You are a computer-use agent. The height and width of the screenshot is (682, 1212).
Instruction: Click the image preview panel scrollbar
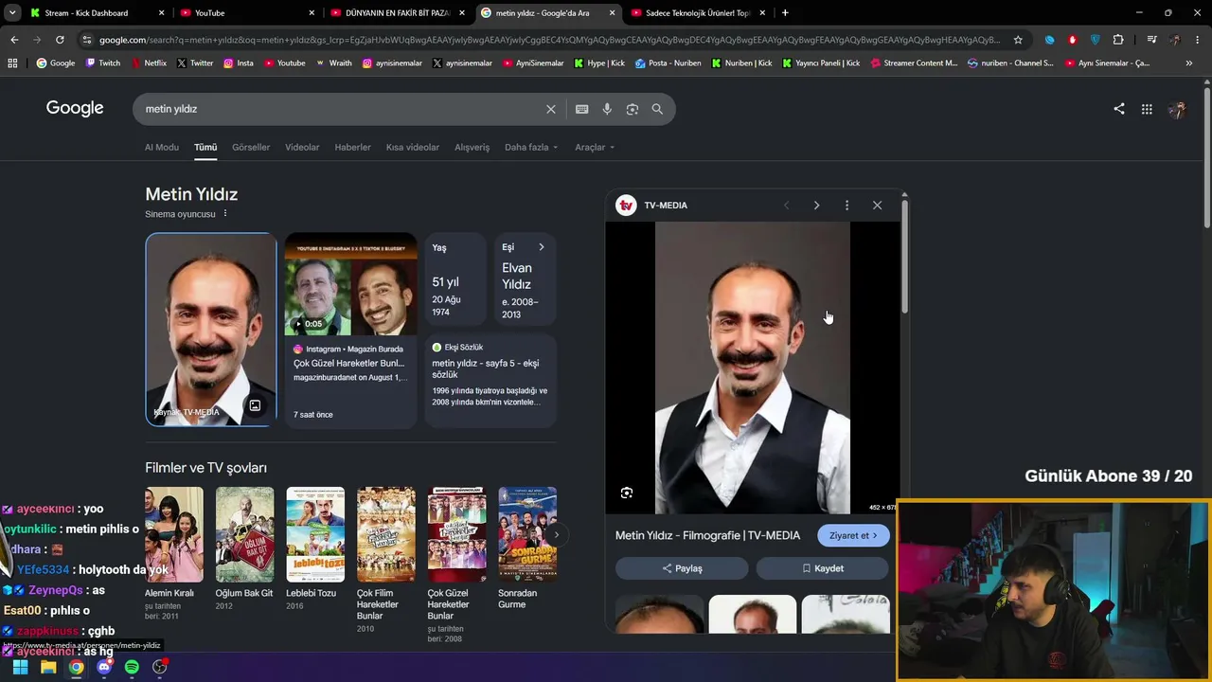click(x=904, y=256)
